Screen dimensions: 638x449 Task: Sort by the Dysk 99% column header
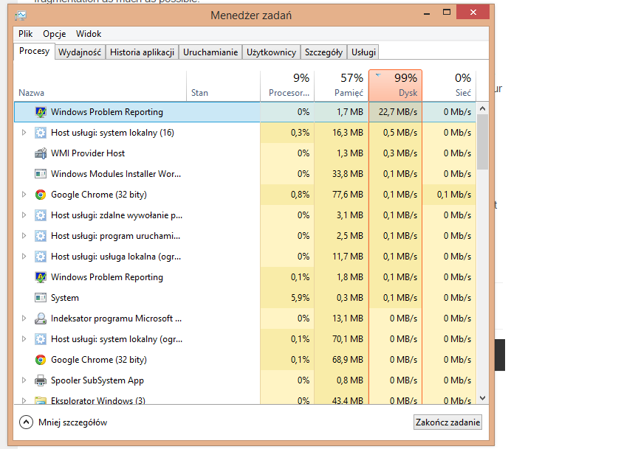point(396,86)
